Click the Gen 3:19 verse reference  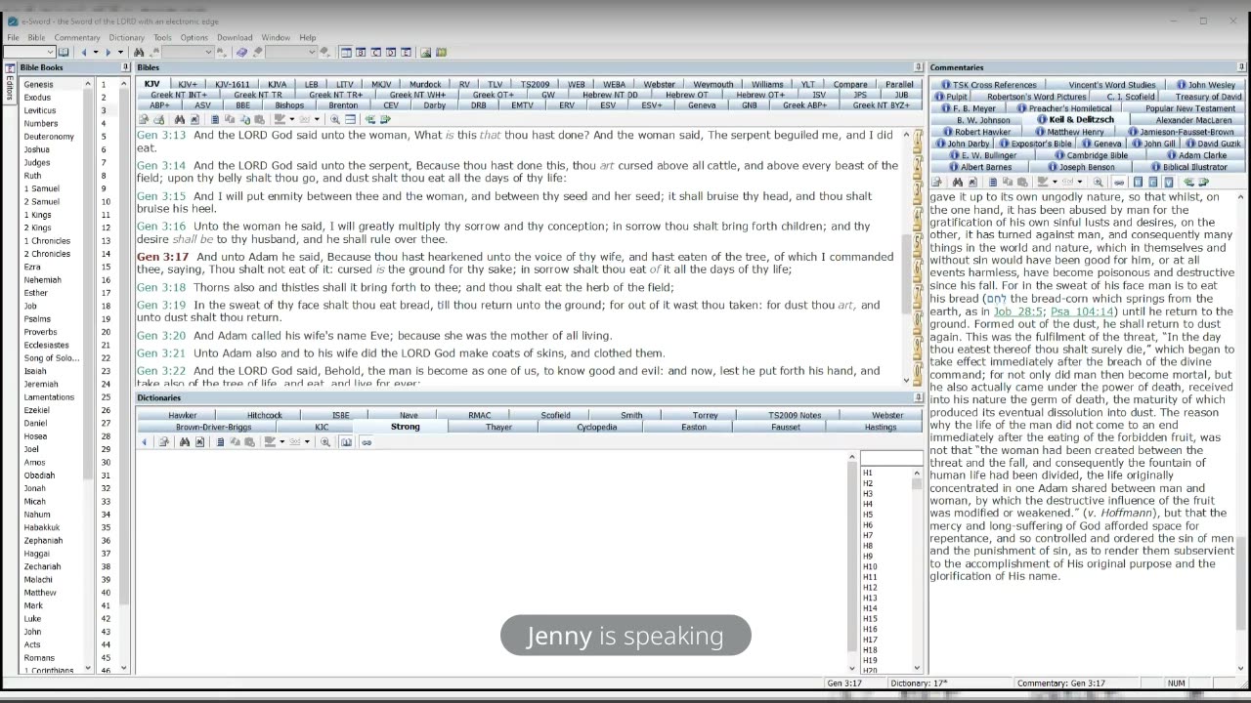pyautogui.click(x=161, y=305)
